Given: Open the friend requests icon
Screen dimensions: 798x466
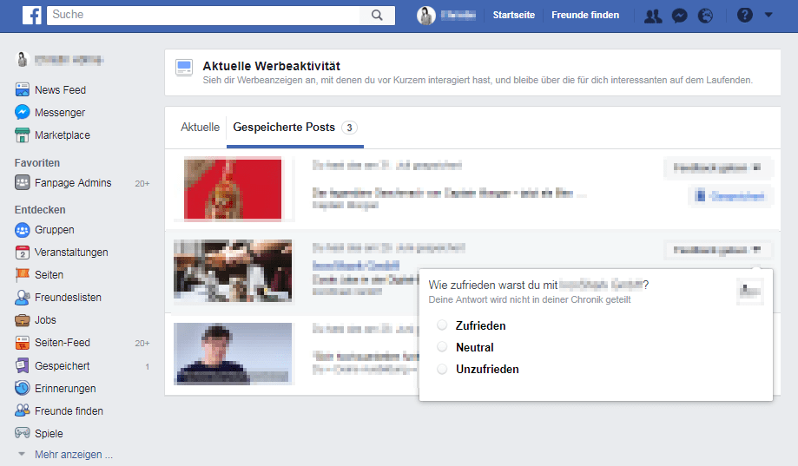Looking at the screenshot, I should [x=653, y=16].
